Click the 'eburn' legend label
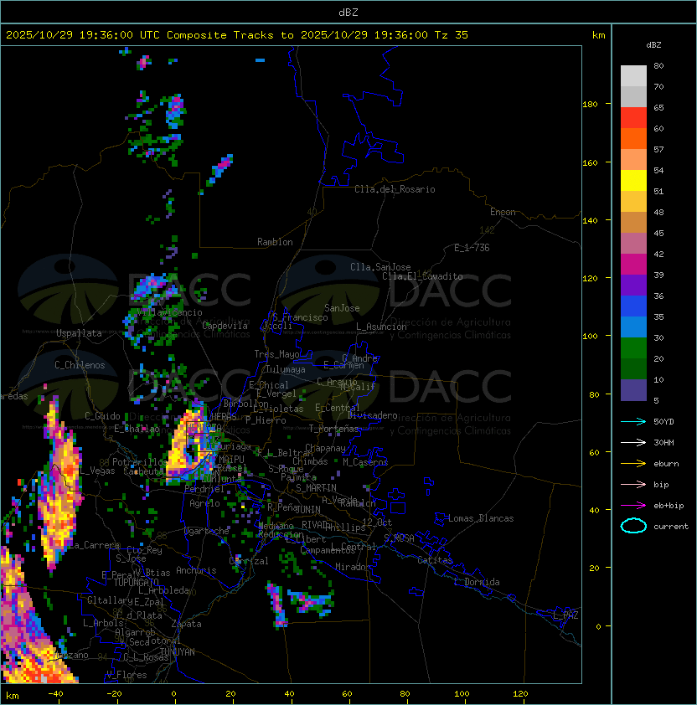 click(x=666, y=464)
